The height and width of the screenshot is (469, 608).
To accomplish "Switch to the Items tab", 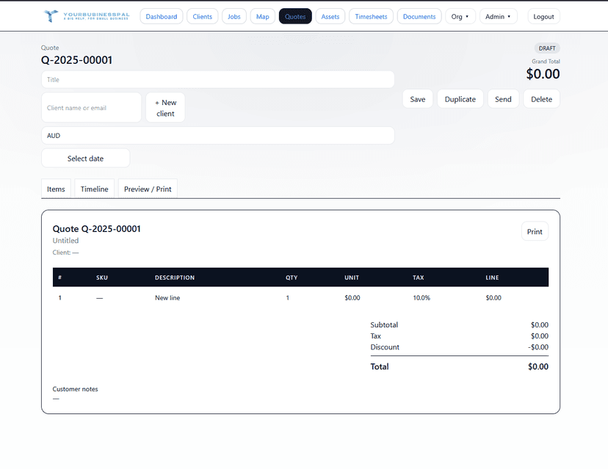I will (56, 189).
